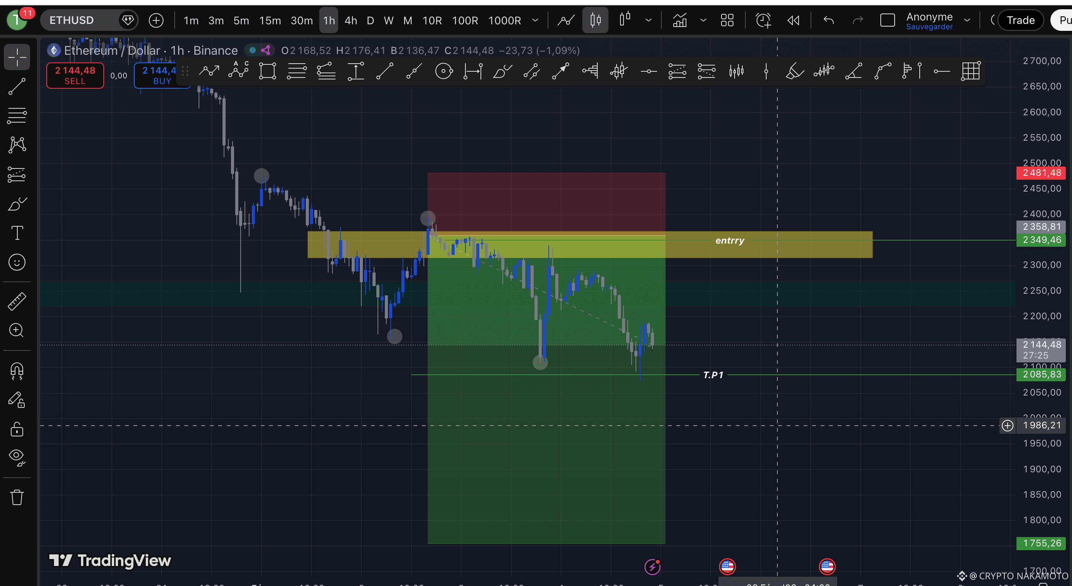The height and width of the screenshot is (586, 1072).
Task: Open chart style dropdown arrow
Action: (x=648, y=20)
